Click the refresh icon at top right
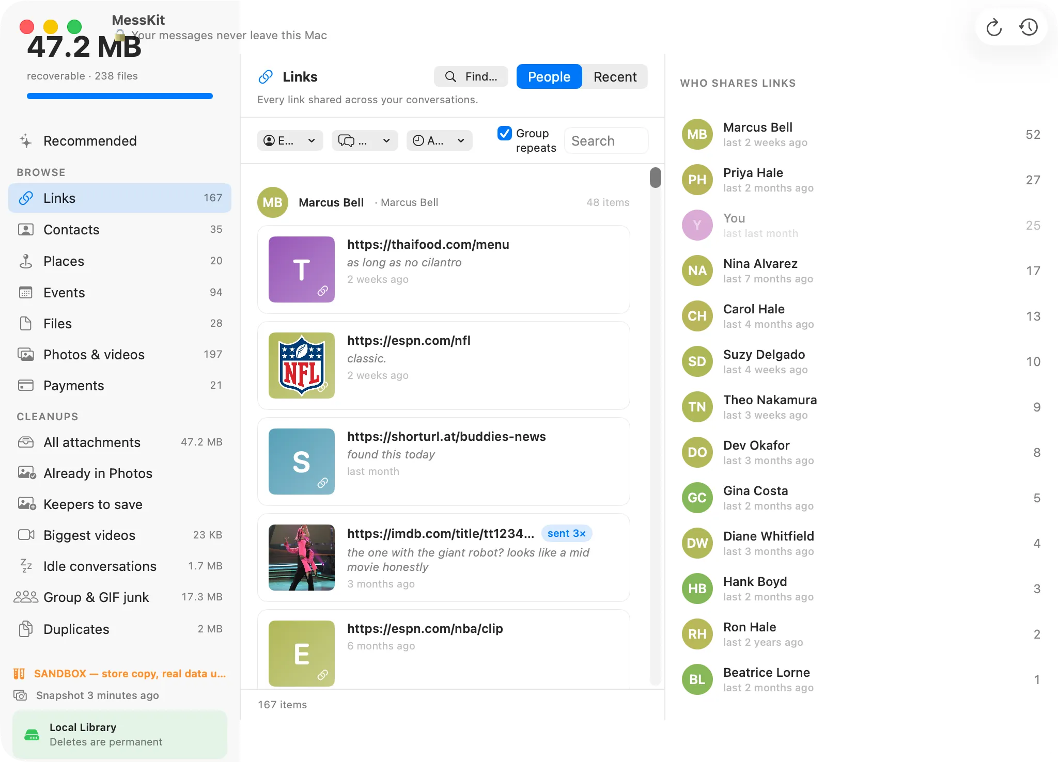This screenshot has height=762, width=1058. click(x=994, y=27)
